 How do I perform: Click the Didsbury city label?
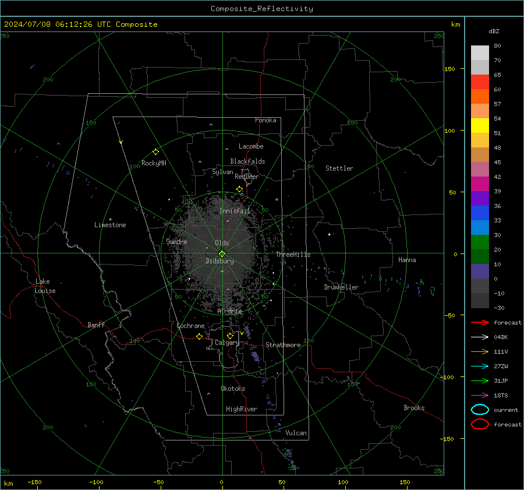click(219, 261)
